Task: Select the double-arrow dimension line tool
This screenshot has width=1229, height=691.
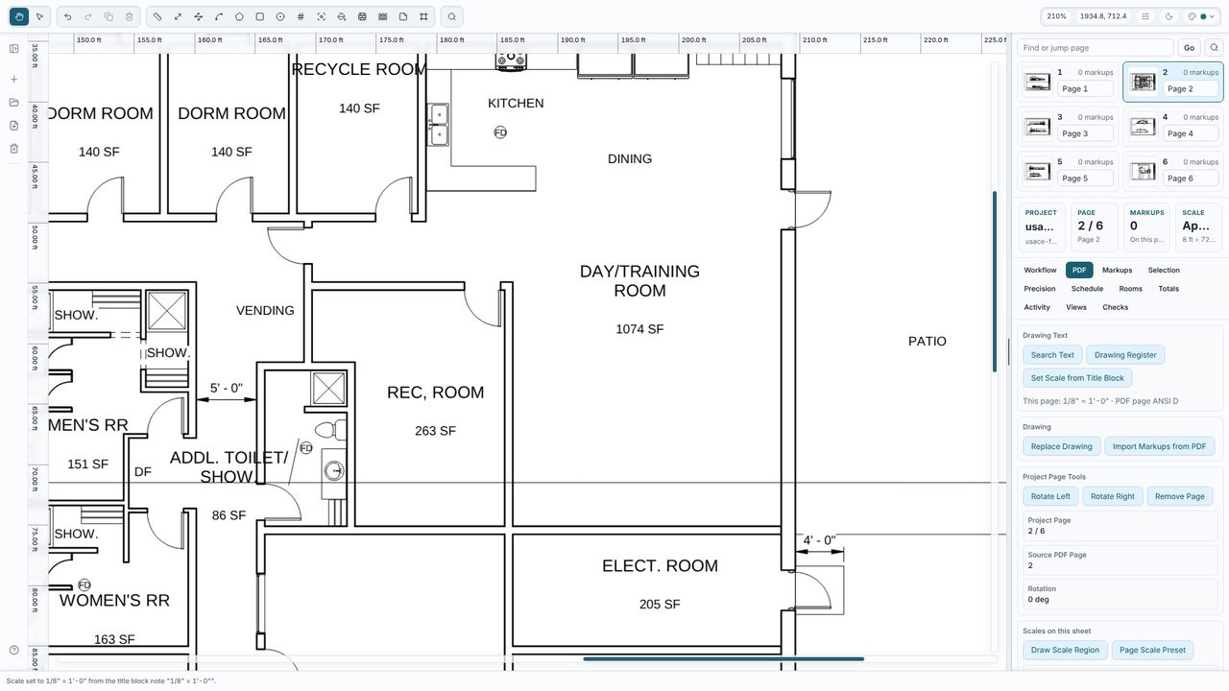Action: (x=178, y=16)
